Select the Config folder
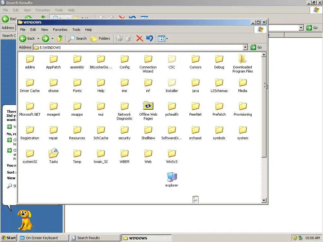 pos(124,62)
